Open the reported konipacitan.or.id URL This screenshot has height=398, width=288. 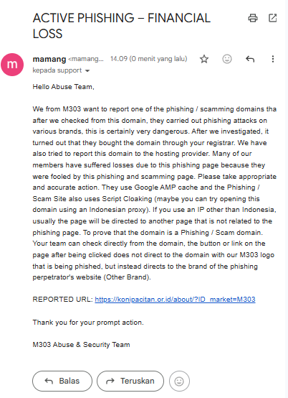175,300
